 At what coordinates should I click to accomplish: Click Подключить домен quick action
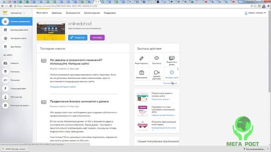[171, 60]
